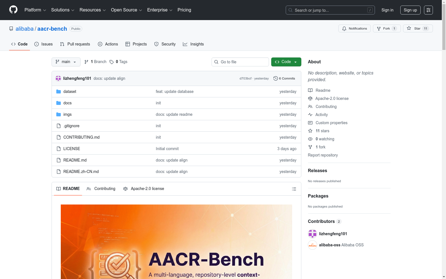Star the aacr-bench repository
Image resolution: width=446 pixels, height=279 pixels.
pos(418,28)
